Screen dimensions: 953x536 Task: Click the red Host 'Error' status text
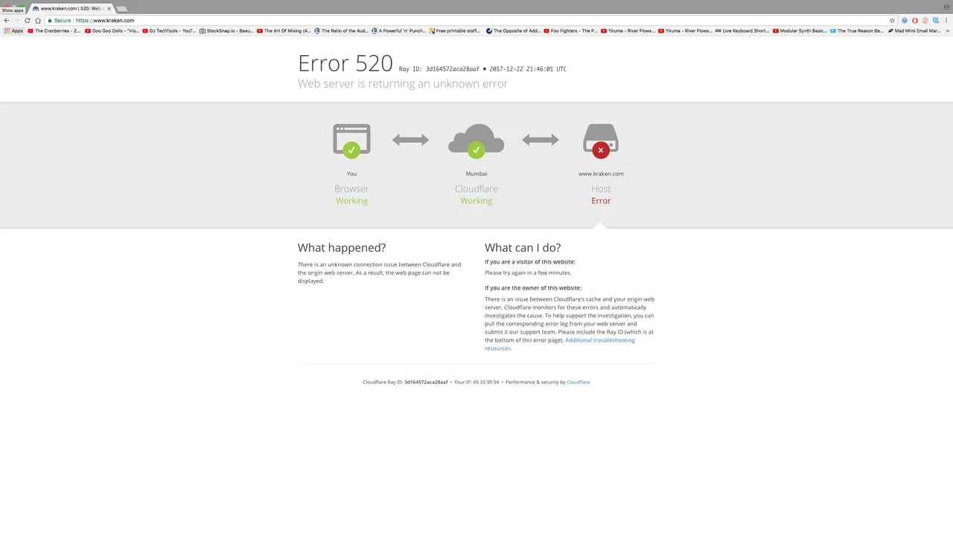pyautogui.click(x=601, y=201)
